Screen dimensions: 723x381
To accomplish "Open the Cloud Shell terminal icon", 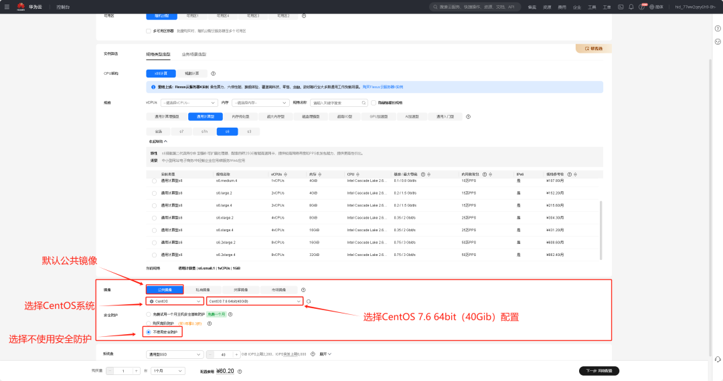I will (x=621, y=7).
